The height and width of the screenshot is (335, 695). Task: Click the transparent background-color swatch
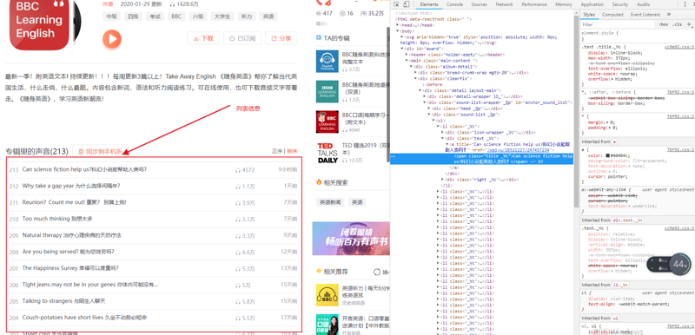pyautogui.click(x=635, y=161)
